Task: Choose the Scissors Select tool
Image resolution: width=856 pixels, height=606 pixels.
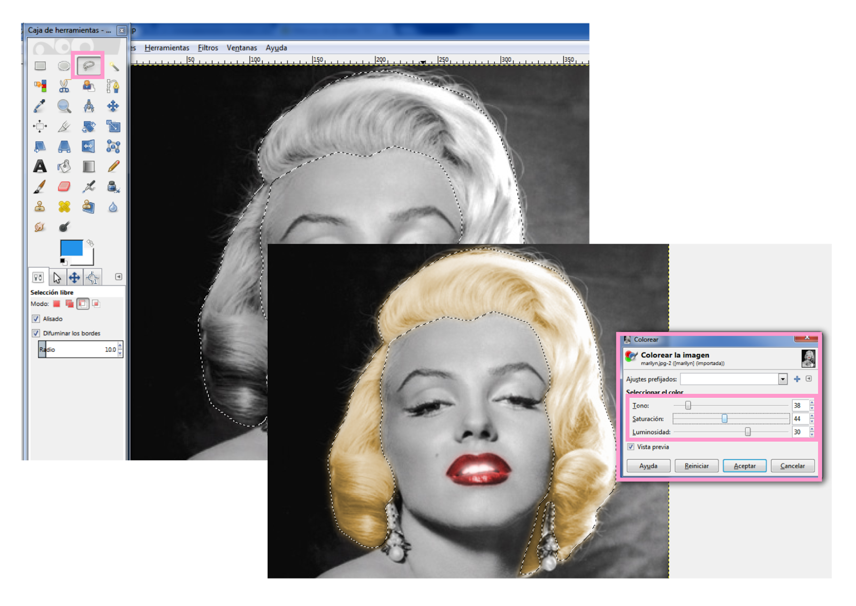Action: coord(64,86)
